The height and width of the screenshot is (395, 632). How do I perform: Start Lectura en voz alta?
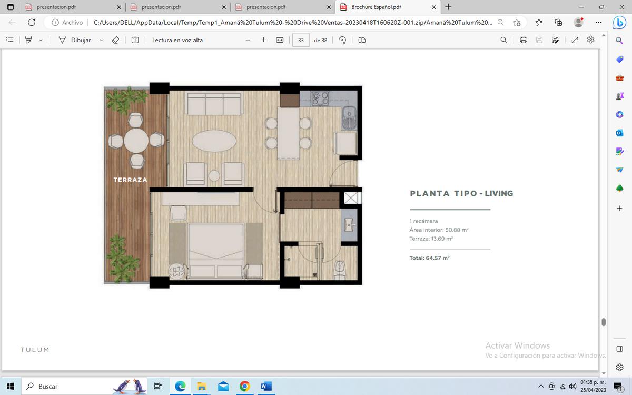177,40
